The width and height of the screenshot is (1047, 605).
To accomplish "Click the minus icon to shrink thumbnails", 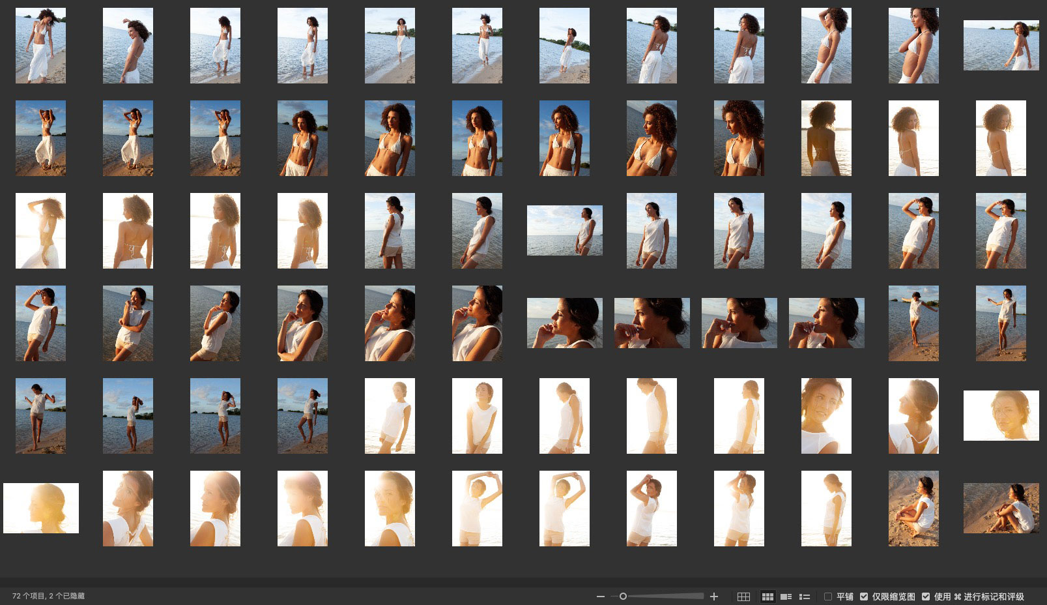I will point(600,597).
